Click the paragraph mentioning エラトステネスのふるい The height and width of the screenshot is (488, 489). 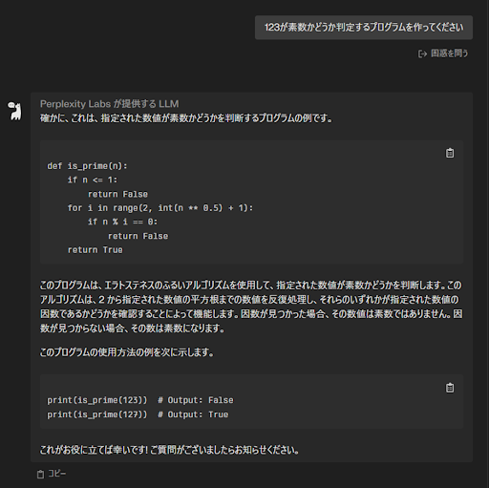[x=251, y=307]
